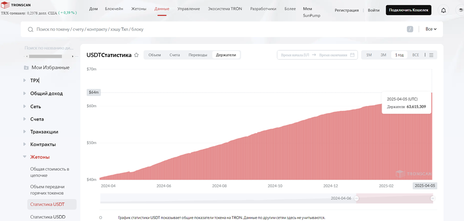Click the Время начала date input

(x=294, y=55)
